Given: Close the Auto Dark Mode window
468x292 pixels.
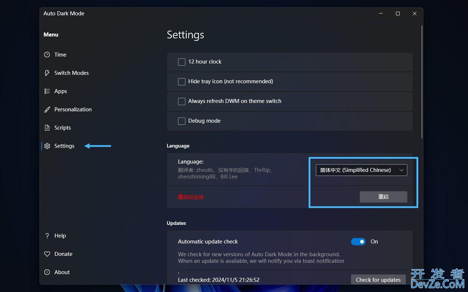Looking at the screenshot, I should (x=415, y=14).
